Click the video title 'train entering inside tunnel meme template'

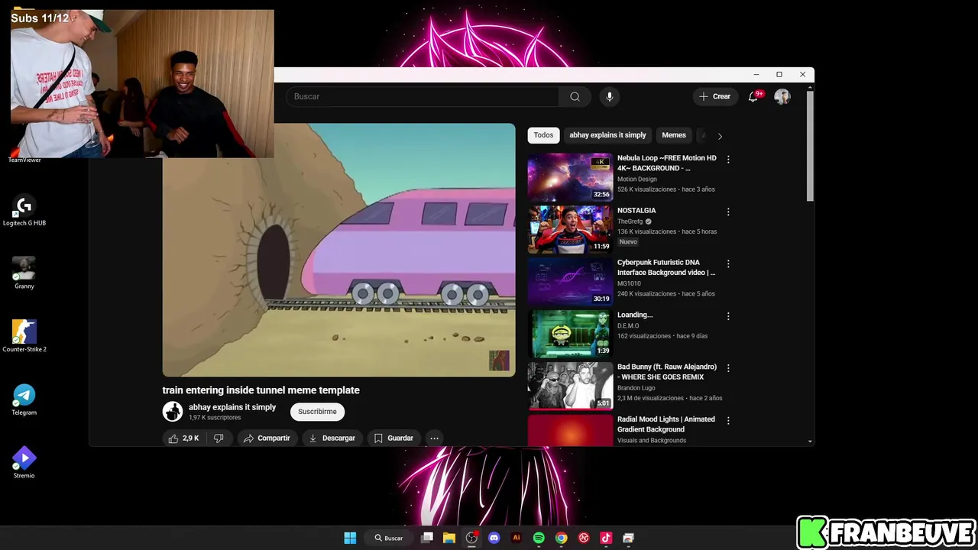pyautogui.click(x=261, y=390)
